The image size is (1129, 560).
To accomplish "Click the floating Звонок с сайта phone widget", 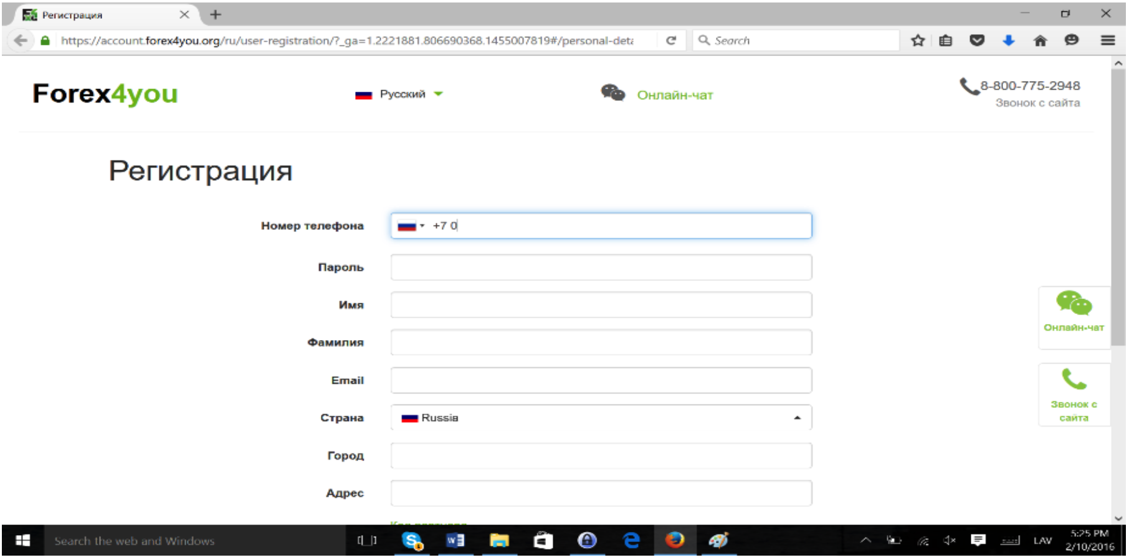I will [x=1074, y=394].
